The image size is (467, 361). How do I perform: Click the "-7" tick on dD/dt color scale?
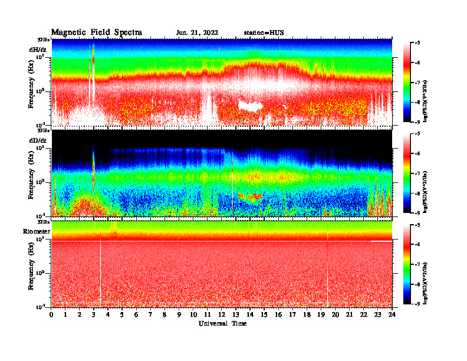417,173
